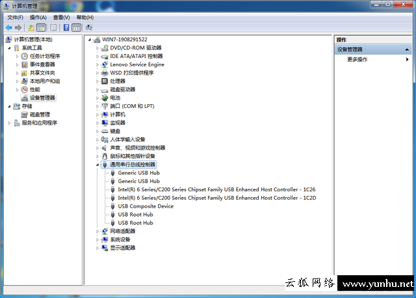
Task: Click the Shared Folders (共享文件夹) icon
Action: point(25,73)
